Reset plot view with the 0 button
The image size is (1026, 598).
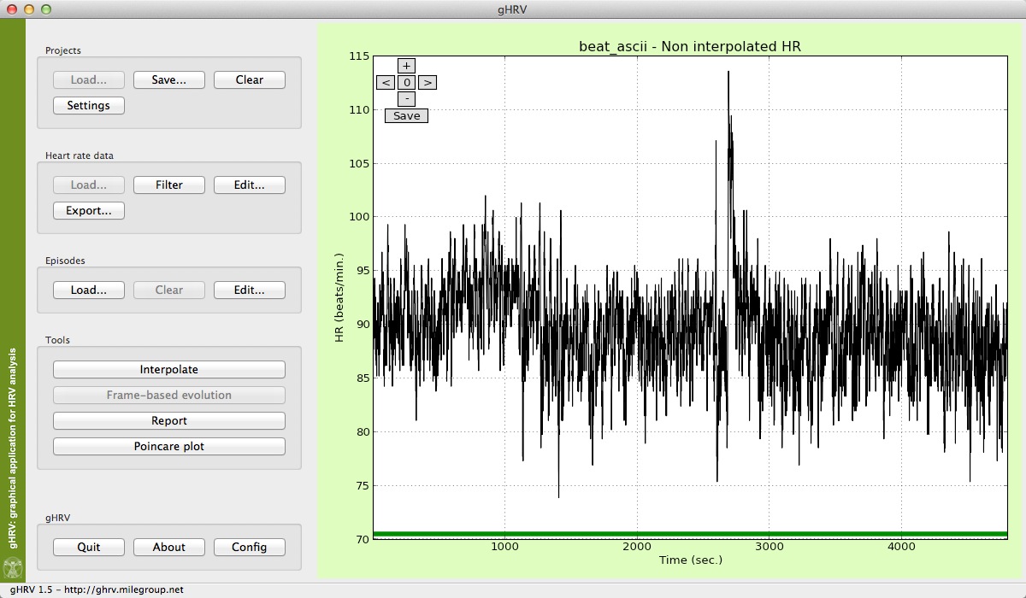point(407,83)
